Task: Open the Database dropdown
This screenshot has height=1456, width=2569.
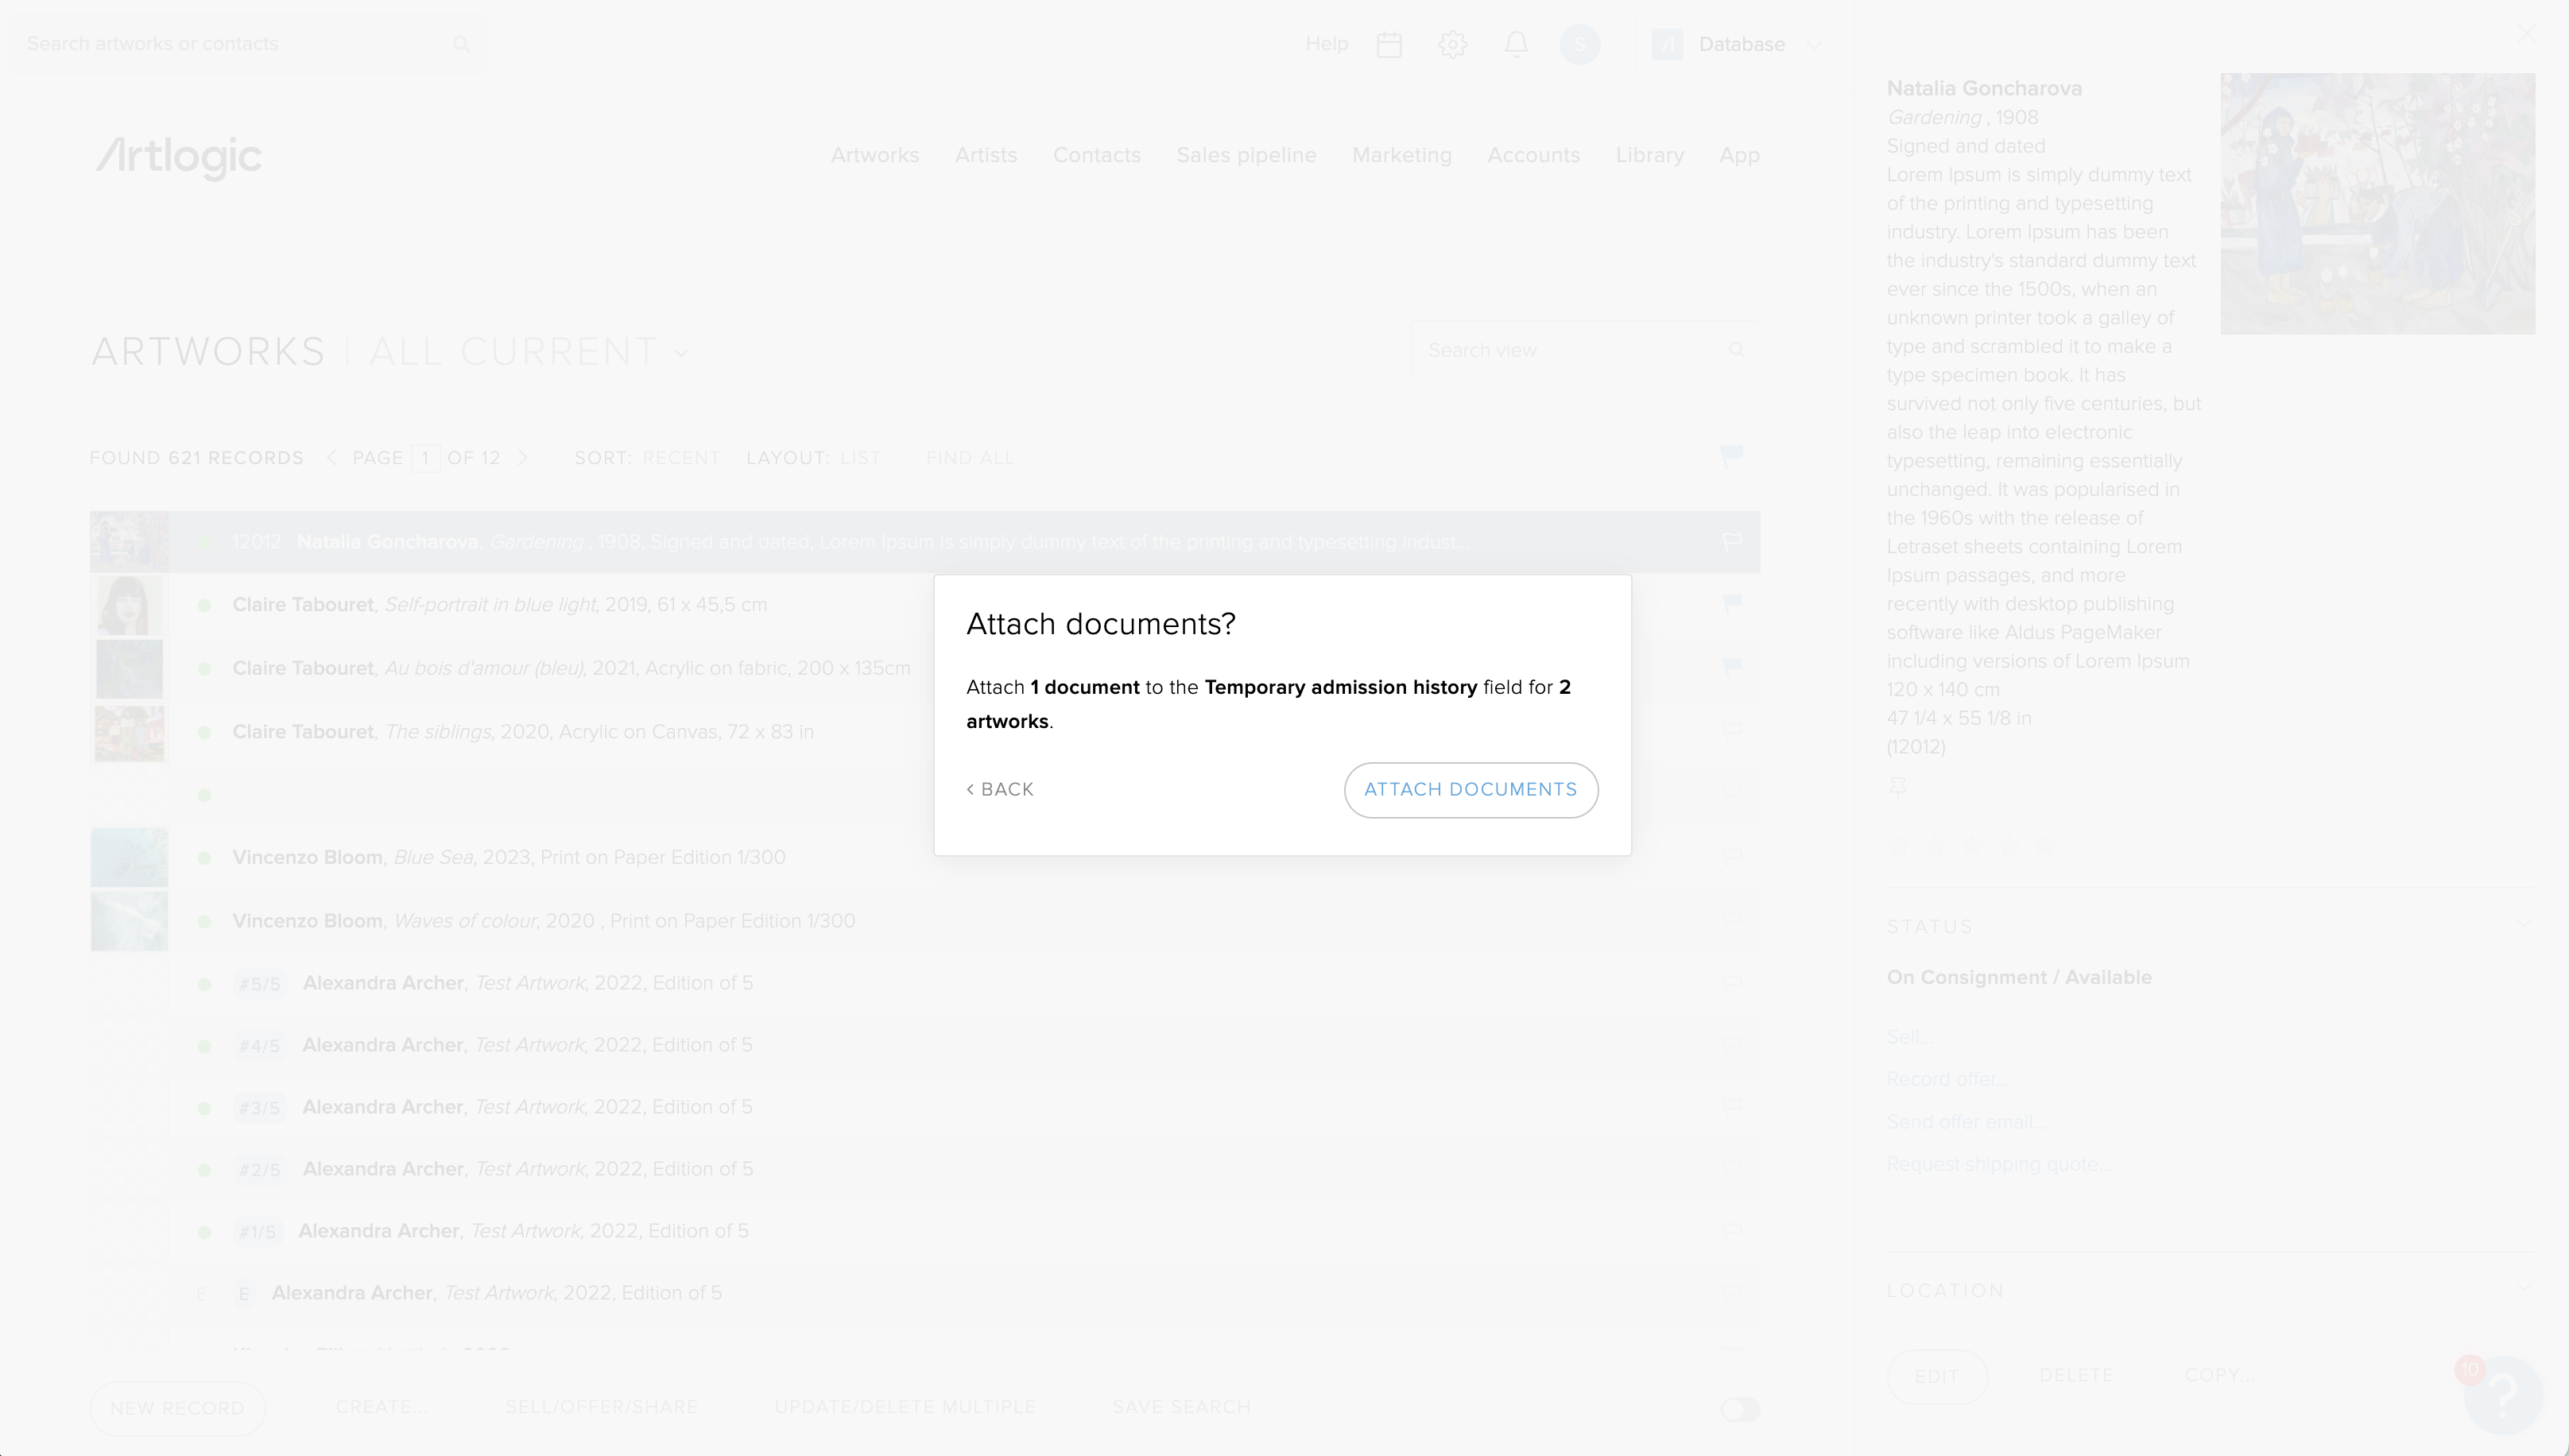Action: 1740,44
